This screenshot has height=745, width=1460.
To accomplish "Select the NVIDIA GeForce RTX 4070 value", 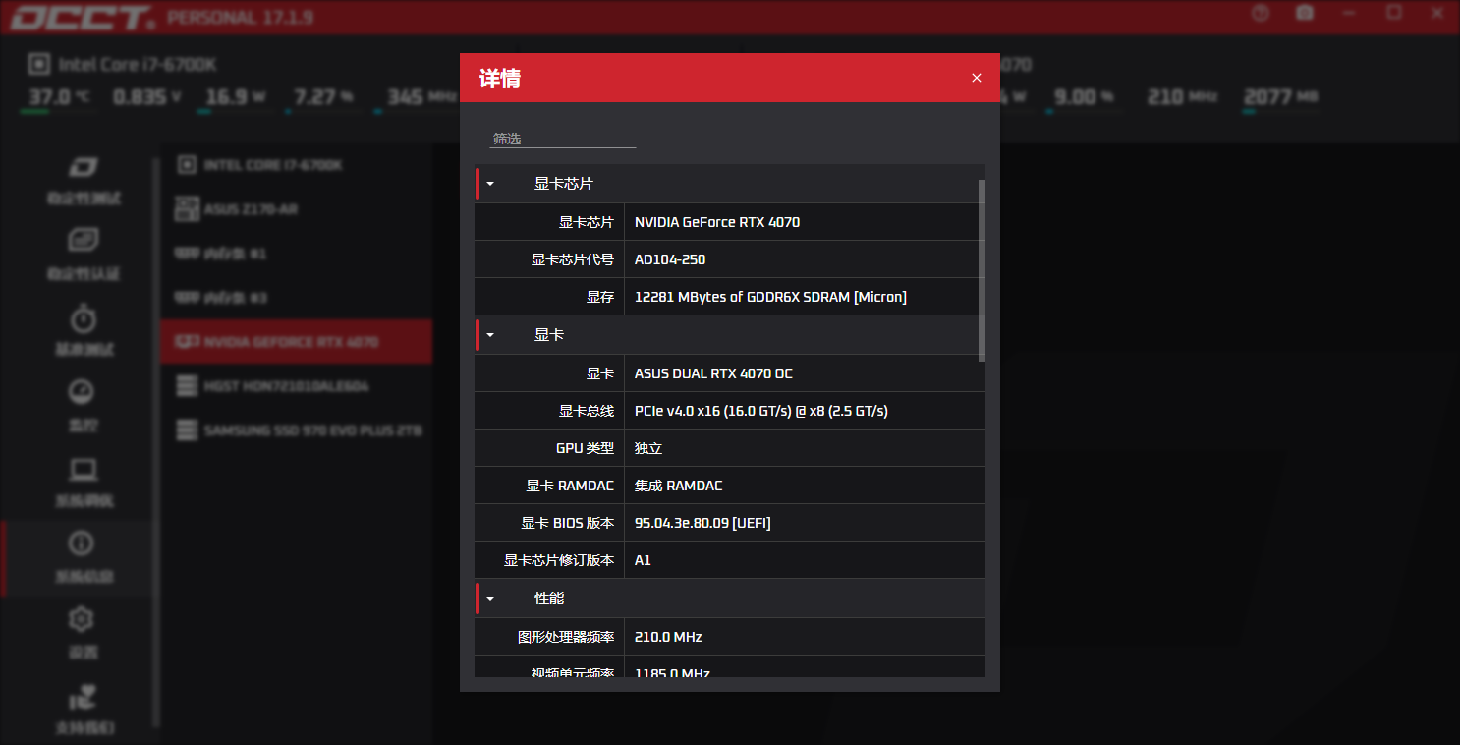I will pyautogui.click(x=717, y=222).
